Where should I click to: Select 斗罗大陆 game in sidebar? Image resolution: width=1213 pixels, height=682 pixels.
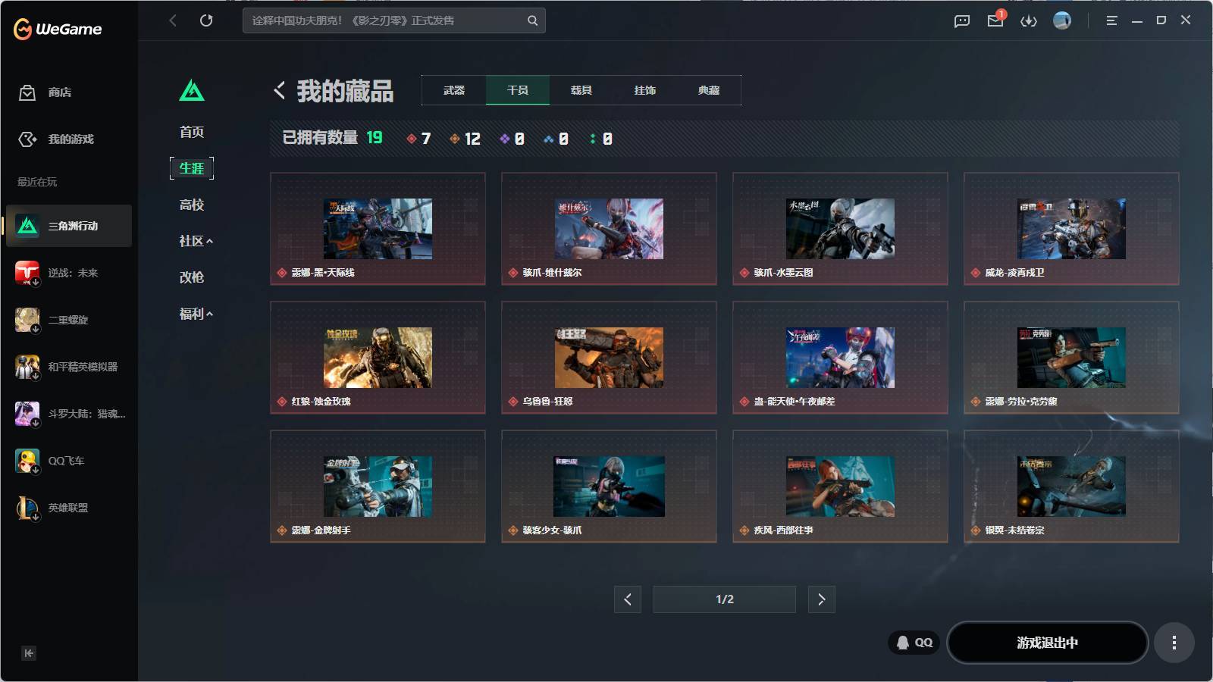click(x=69, y=414)
